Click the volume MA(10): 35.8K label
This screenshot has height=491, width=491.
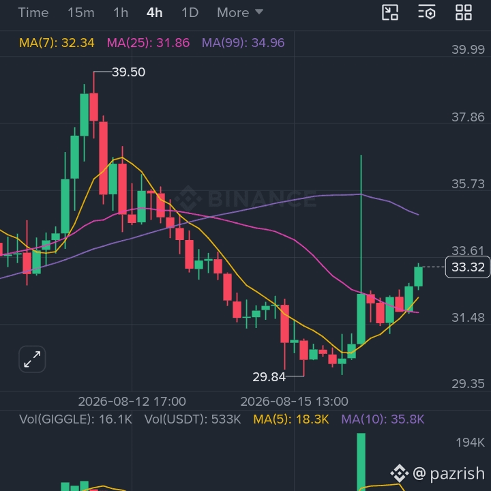[x=383, y=419]
